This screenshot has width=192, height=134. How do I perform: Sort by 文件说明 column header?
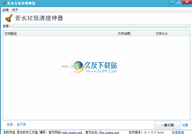136,34
